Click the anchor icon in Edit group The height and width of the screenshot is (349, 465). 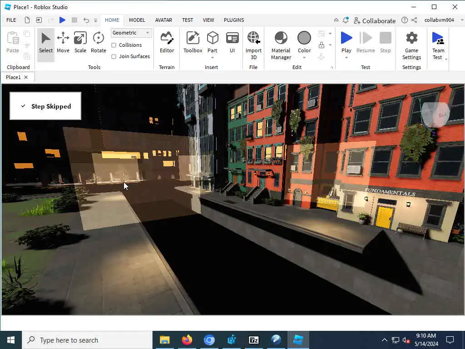point(321,56)
